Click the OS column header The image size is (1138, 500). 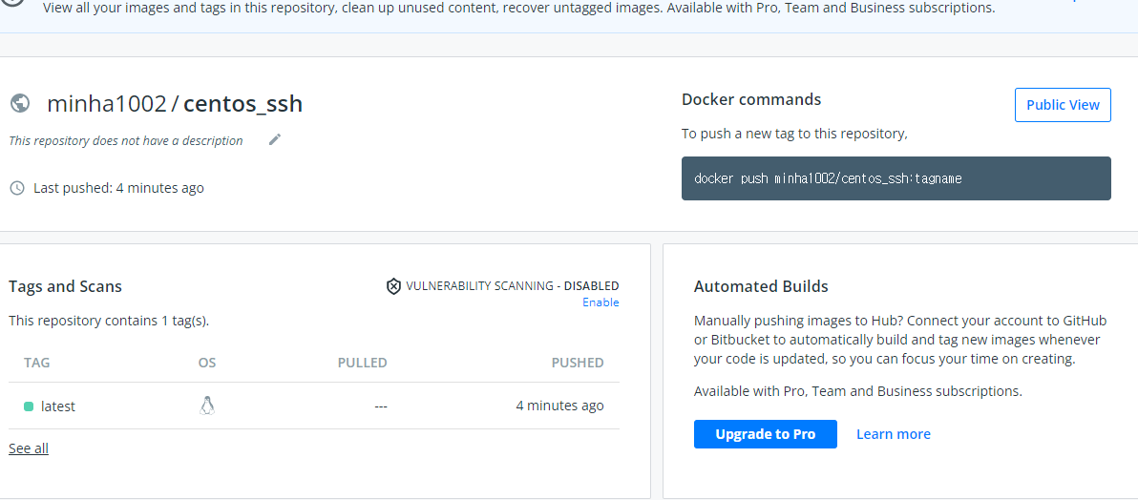click(207, 363)
